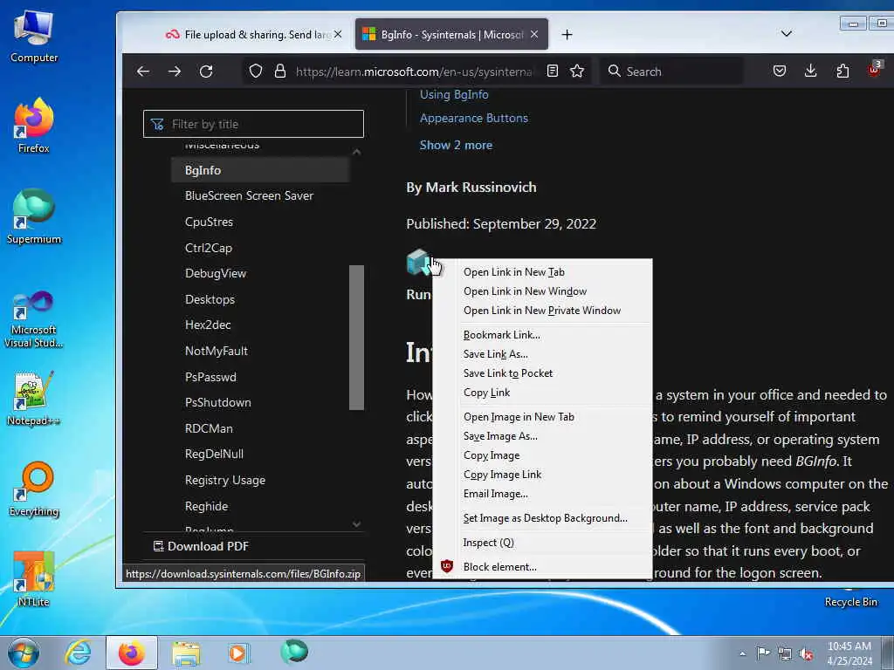The image size is (894, 670).
Task: Open Windows Explorer folder on taskbar
Action: (x=186, y=653)
